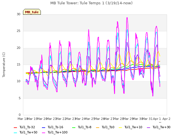Select the Tul1_Tw+50 legend label

click(28, 132)
